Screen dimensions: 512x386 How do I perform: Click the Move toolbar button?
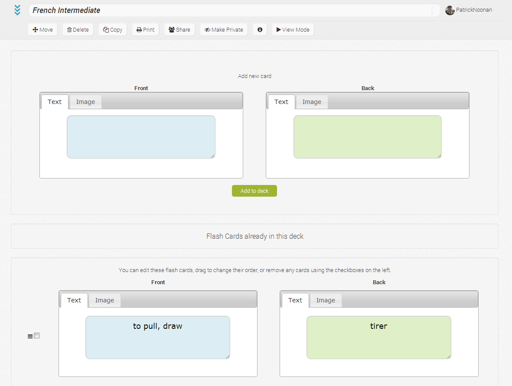click(42, 30)
